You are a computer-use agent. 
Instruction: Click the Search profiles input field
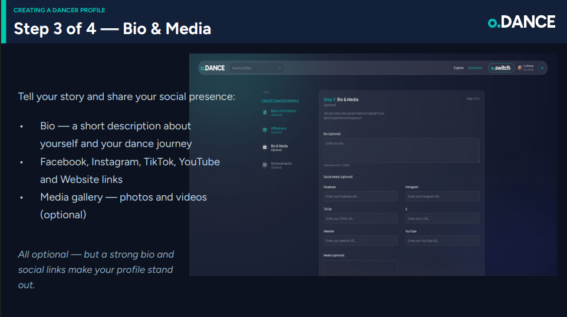256,68
